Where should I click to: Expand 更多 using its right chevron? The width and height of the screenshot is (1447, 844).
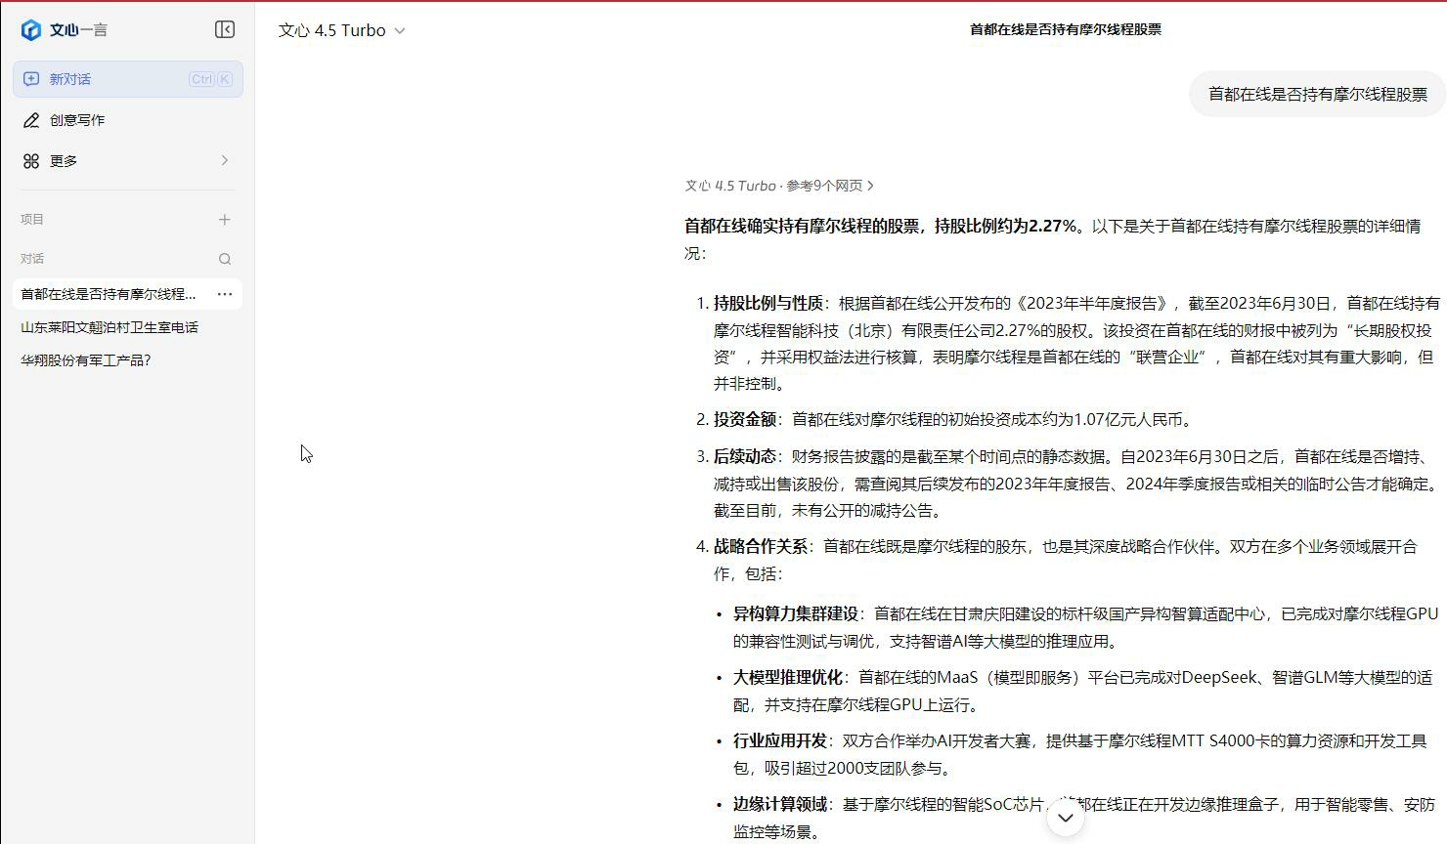click(224, 160)
